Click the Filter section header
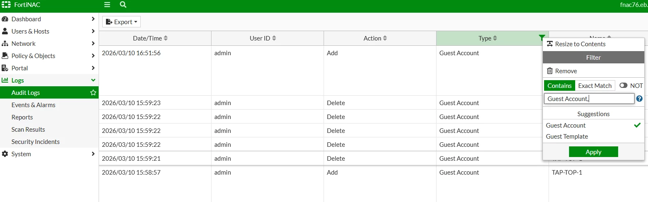Viewport: 648px width, 202px height. click(x=593, y=57)
